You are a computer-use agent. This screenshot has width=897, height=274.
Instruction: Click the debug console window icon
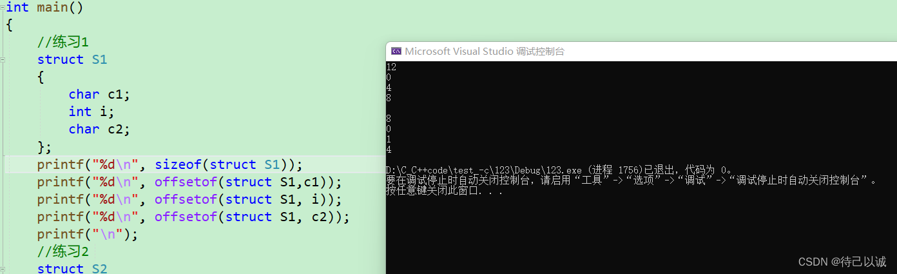(396, 52)
